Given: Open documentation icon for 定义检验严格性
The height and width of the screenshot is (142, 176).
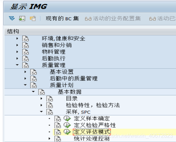Looking at the screenshot, I should (x=58, y=125).
